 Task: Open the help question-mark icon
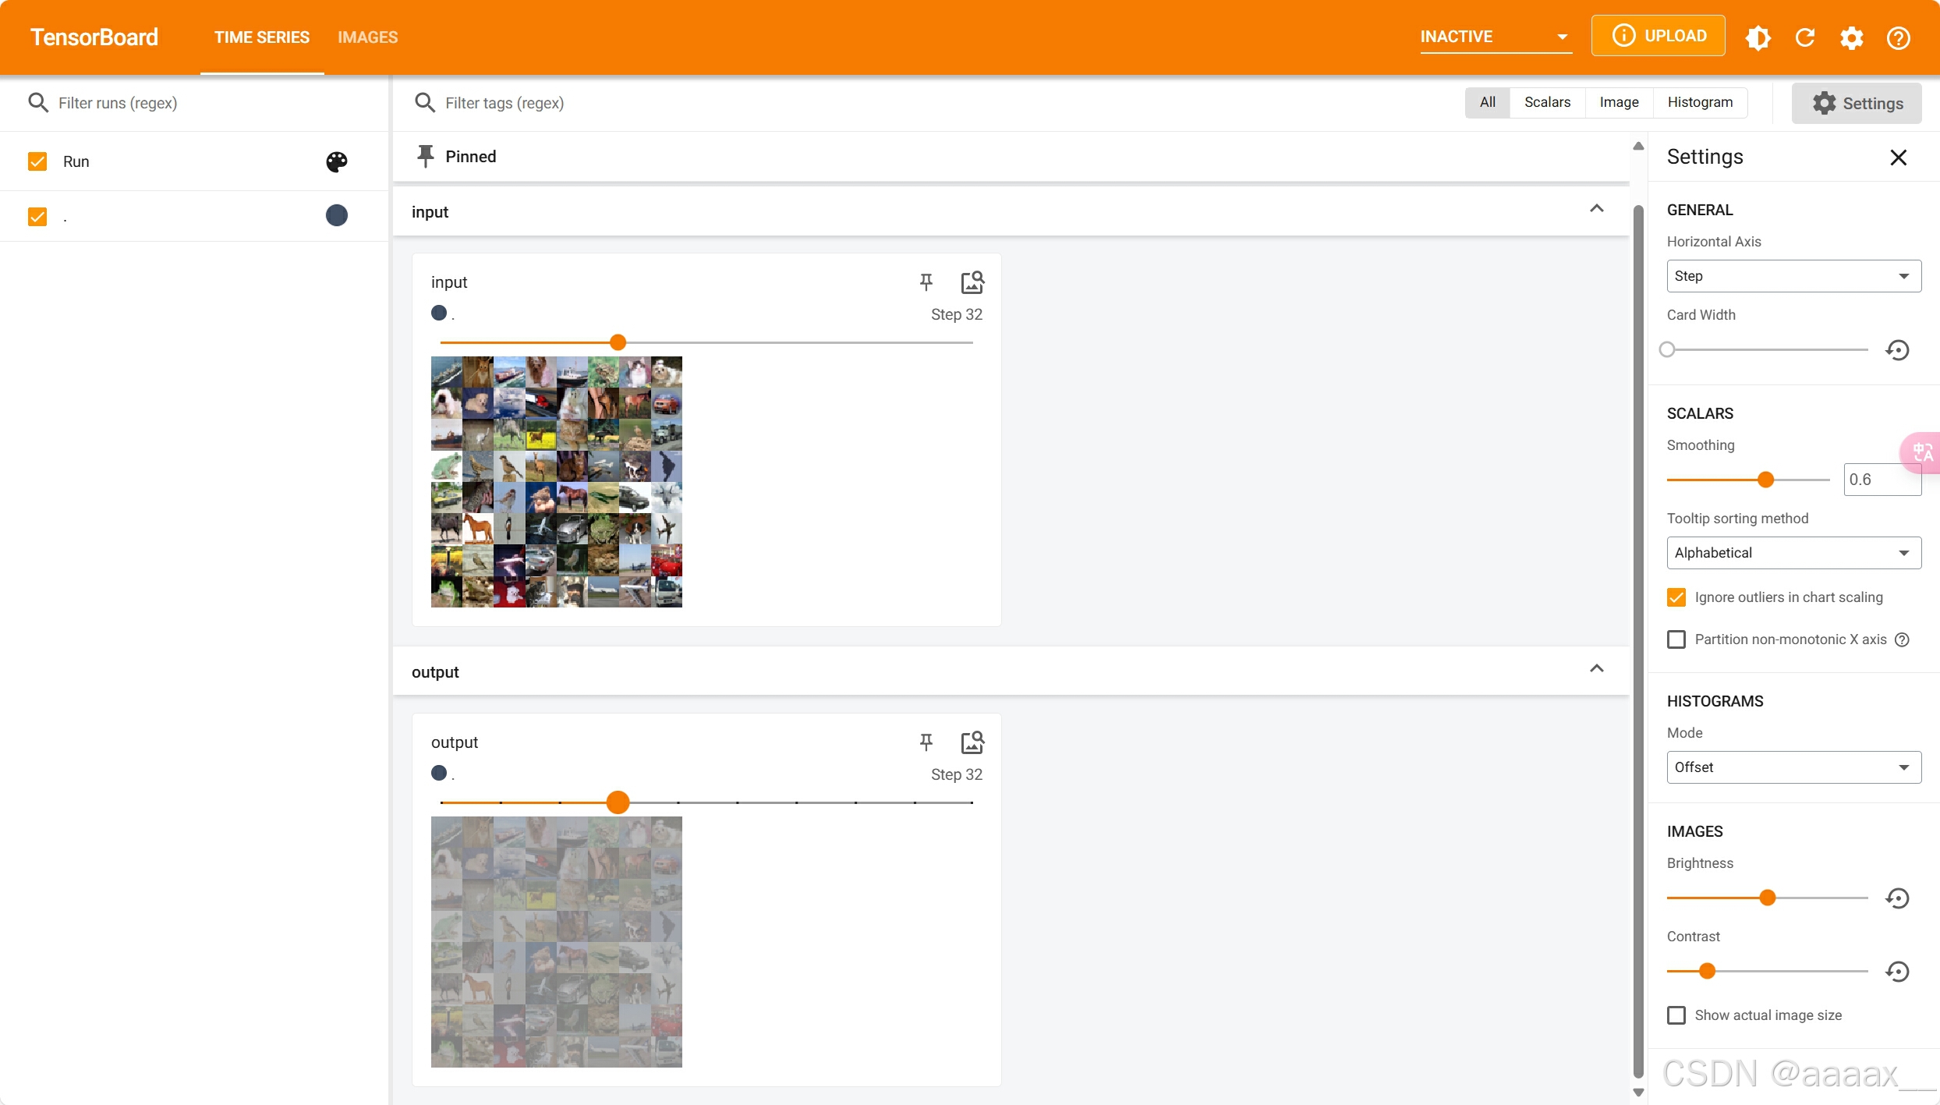point(1898,37)
